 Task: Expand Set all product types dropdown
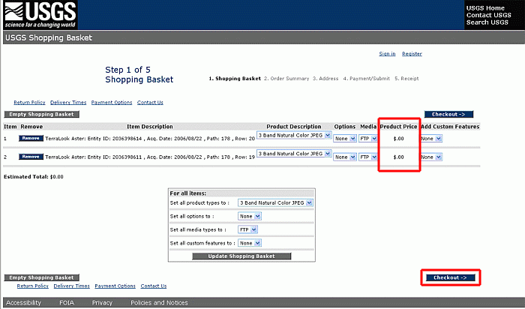click(275, 203)
